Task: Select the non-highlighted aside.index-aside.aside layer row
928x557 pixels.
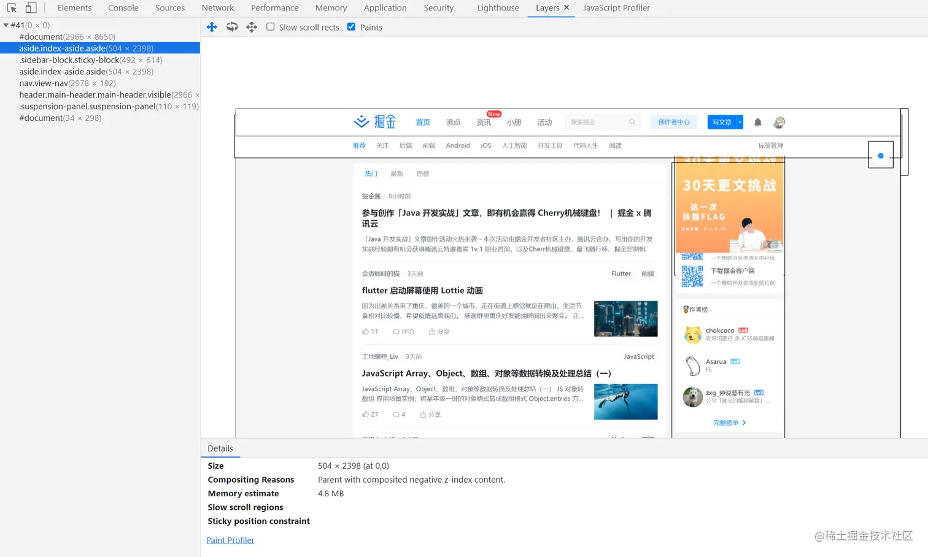Action: (100, 72)
